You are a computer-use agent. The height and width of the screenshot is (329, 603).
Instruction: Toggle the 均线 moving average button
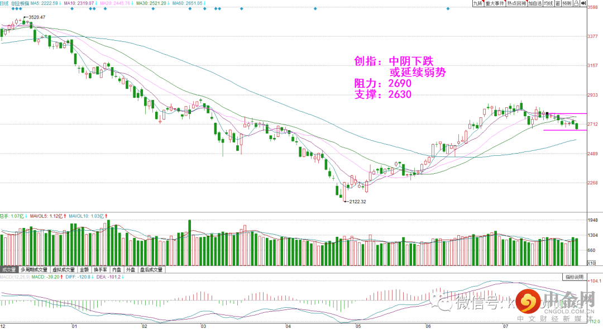coord(548,3)
